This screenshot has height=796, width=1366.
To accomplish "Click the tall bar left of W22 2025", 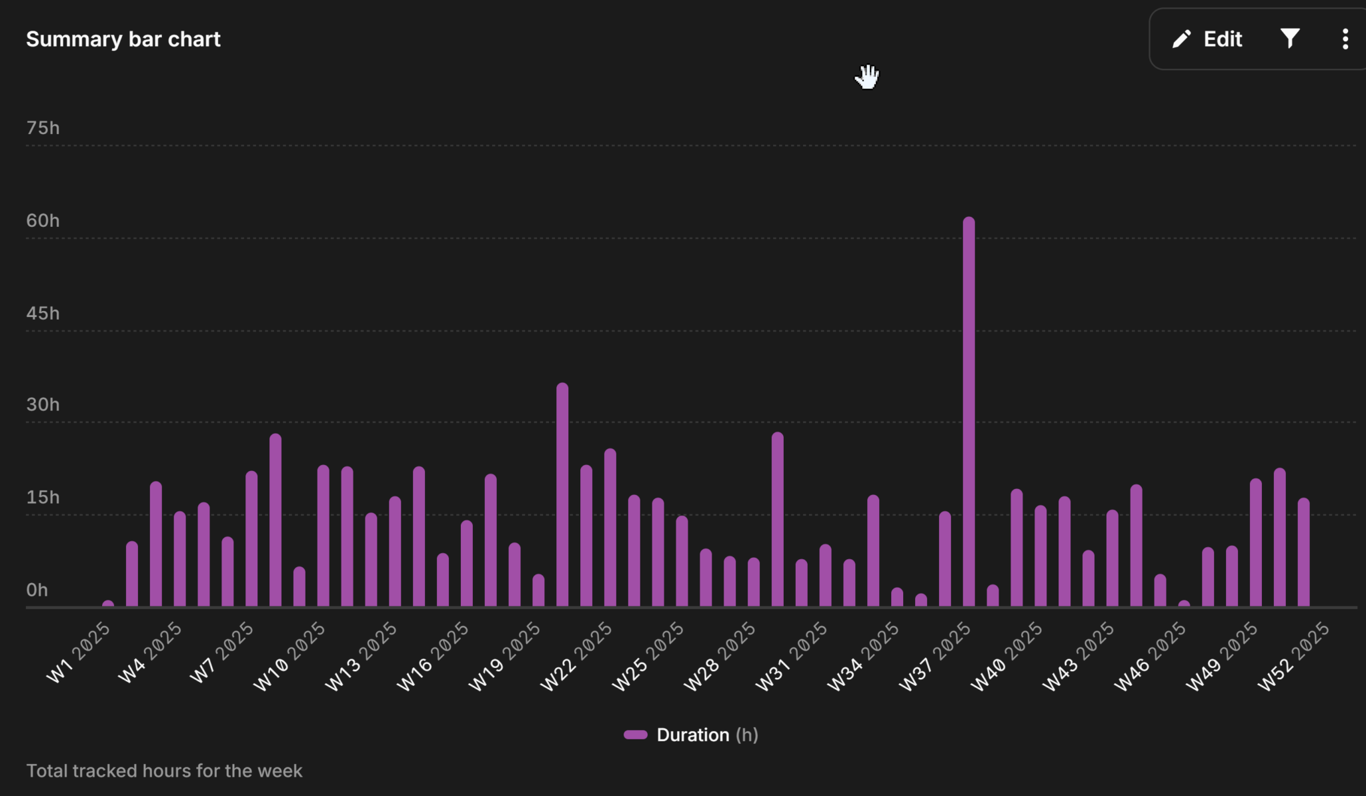I will pyautogui.click(x=562, y=494).
